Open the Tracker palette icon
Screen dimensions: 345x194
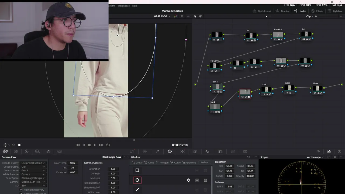point(182,151)
